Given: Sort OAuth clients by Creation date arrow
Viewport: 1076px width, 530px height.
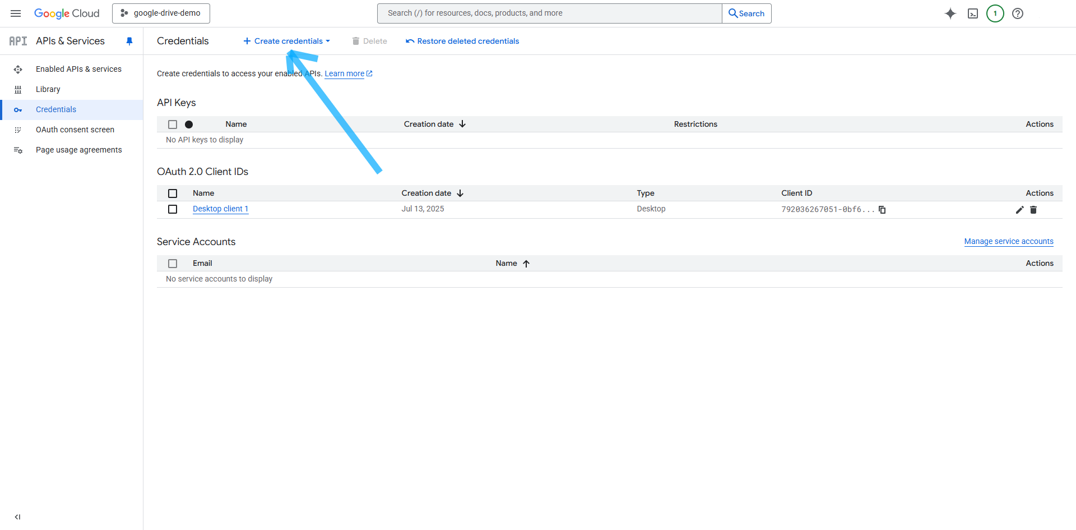Looking at the screenshot, I should [x=460, y=193].
